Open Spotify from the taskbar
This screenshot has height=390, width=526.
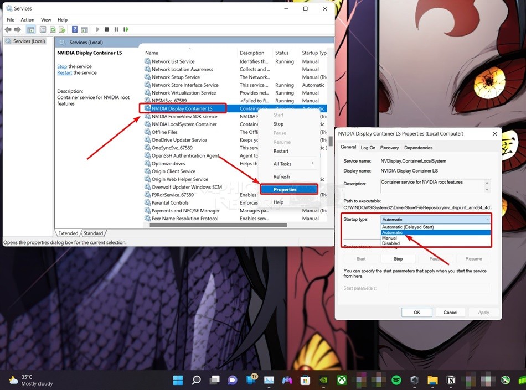coord(396,380)
